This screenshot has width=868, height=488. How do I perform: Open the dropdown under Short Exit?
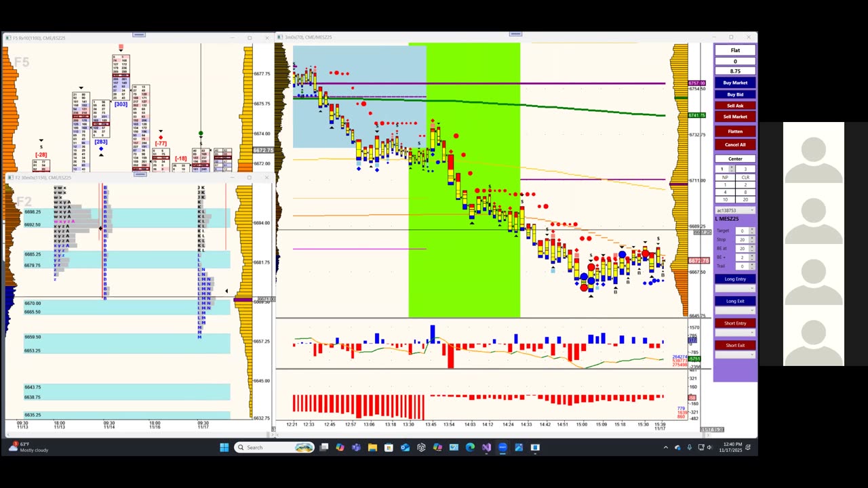pyautogui.click(x=735, y=354)
